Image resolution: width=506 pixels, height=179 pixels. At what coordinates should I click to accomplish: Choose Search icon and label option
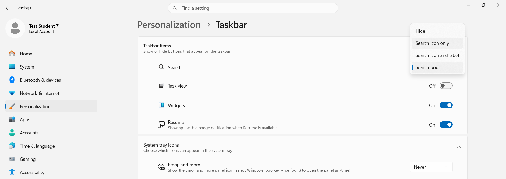point(437,55)
